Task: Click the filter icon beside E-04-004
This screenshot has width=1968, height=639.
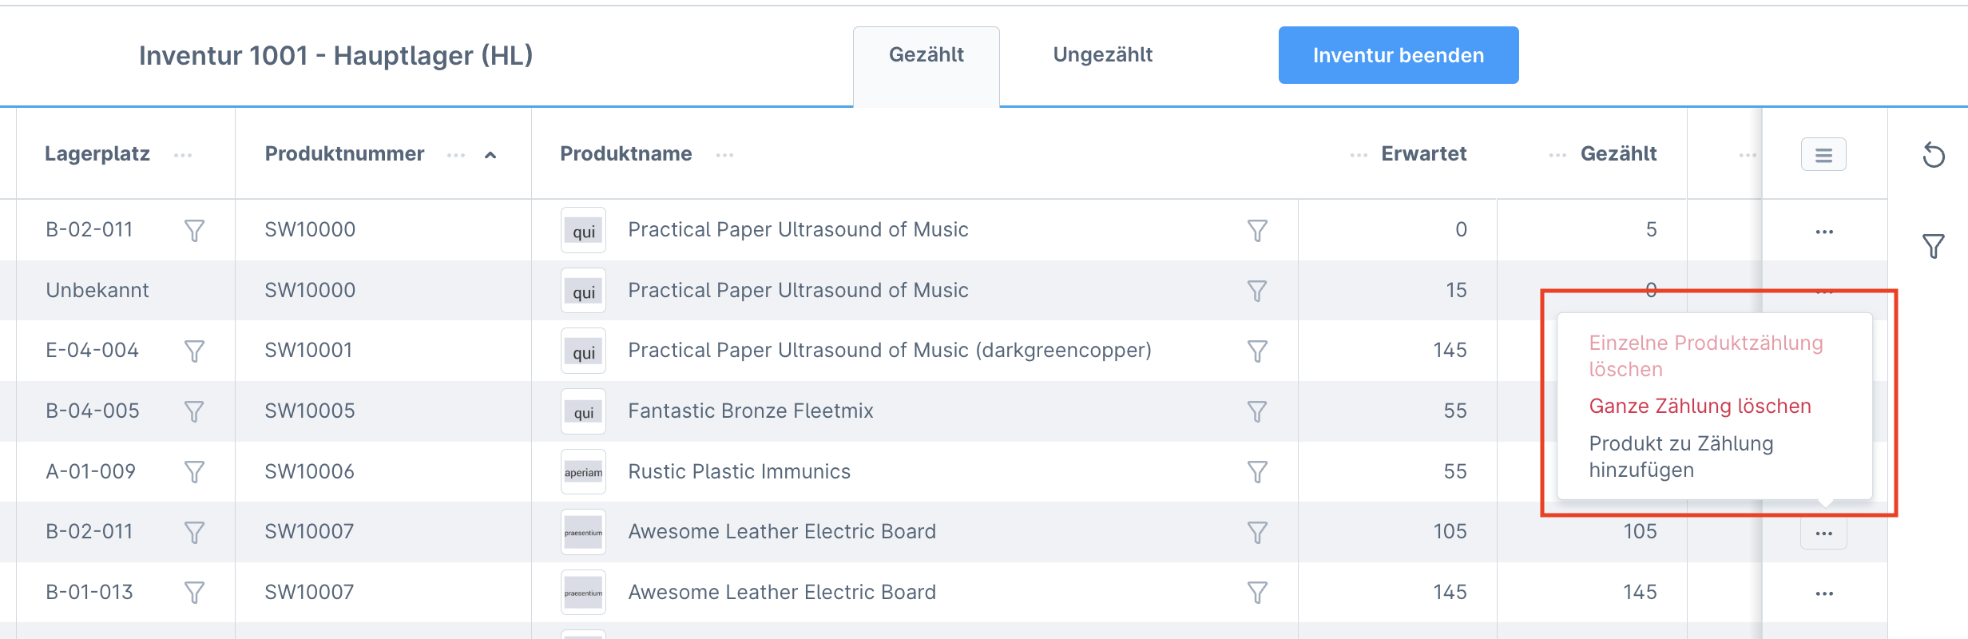Action: point(194,351)
